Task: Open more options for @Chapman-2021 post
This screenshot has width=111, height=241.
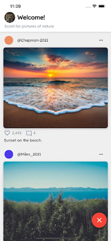Action: pos(101,40)
